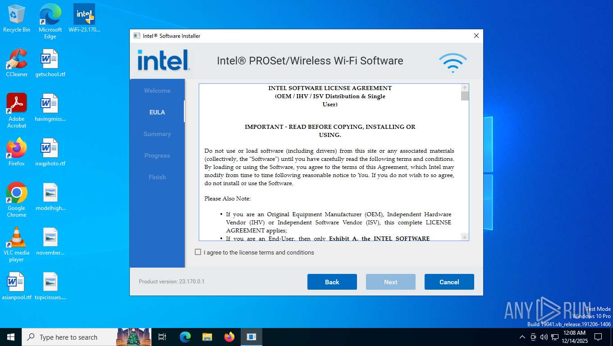The image size is (613, 346).
Task: Click the license scrollbar up arrow
Action: [x=465, y=88]
